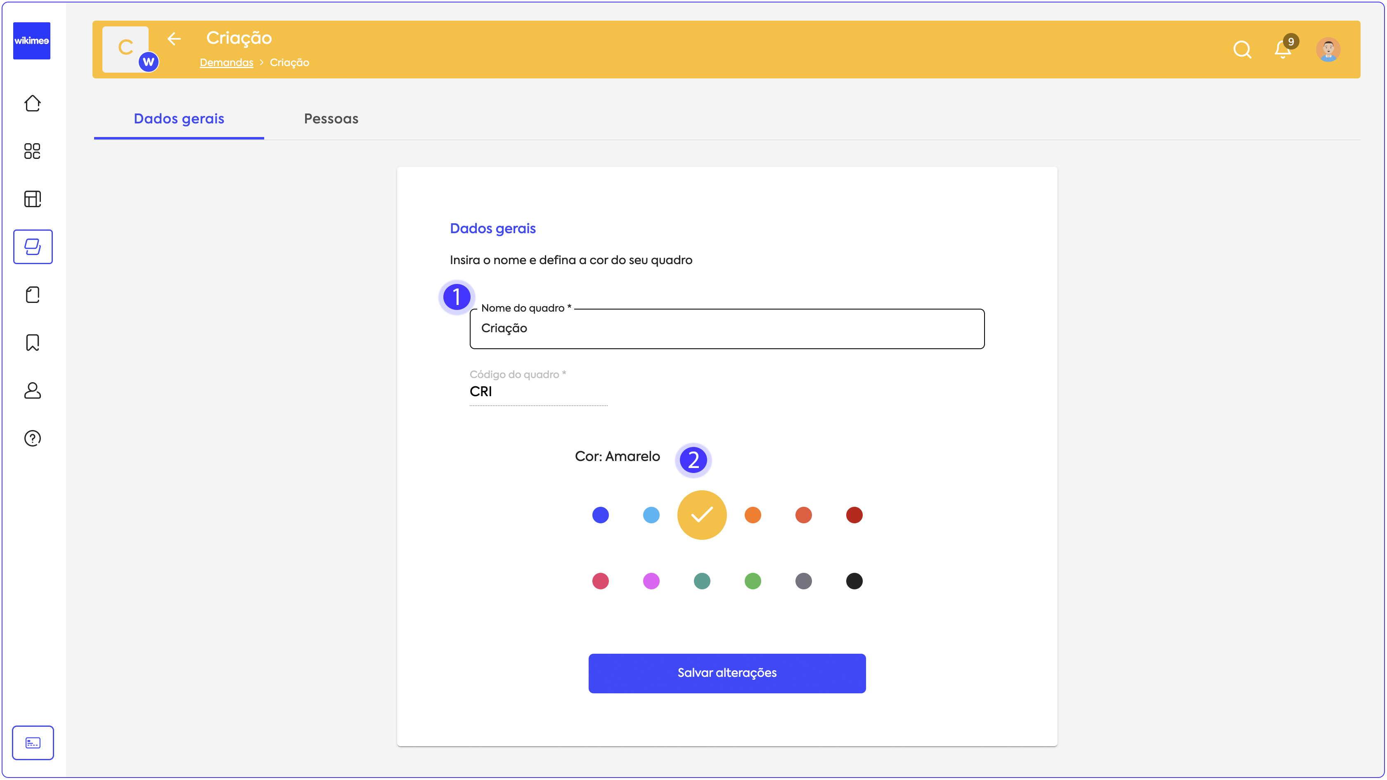The width and height of the screenshot is (1387, 780).
Task: Select the selected yellow checkmark swatch
Action: click(x=702, y=515)
